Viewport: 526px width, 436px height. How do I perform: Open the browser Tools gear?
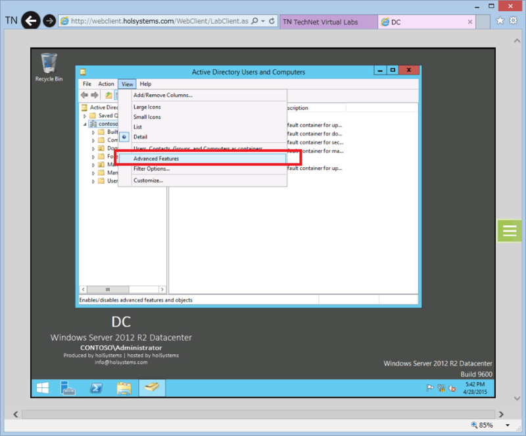tap(514, 20)
